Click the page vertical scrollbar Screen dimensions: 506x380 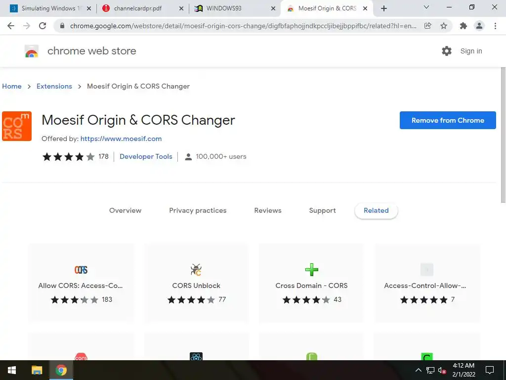click(503, 135)
